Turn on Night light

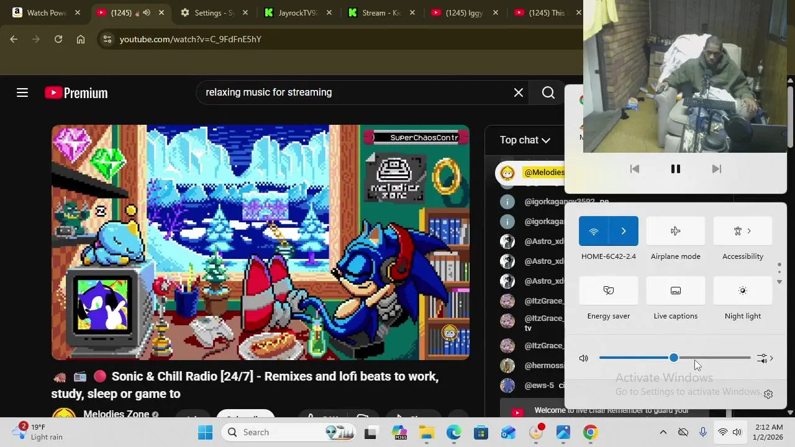pos(743,291)
